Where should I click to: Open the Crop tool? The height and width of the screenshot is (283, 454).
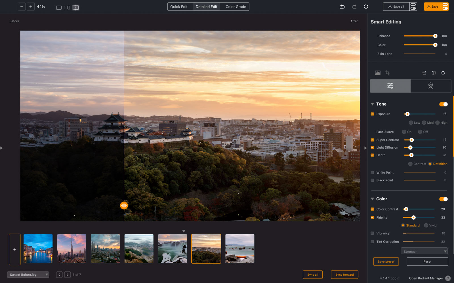(387, 73)
